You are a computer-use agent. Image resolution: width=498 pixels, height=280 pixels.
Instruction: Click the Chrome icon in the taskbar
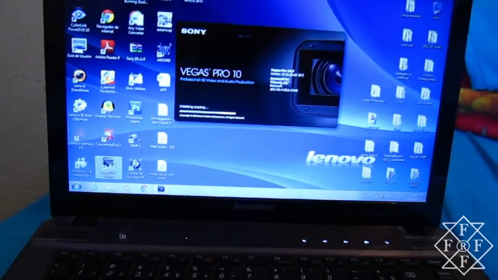point(144,189)
